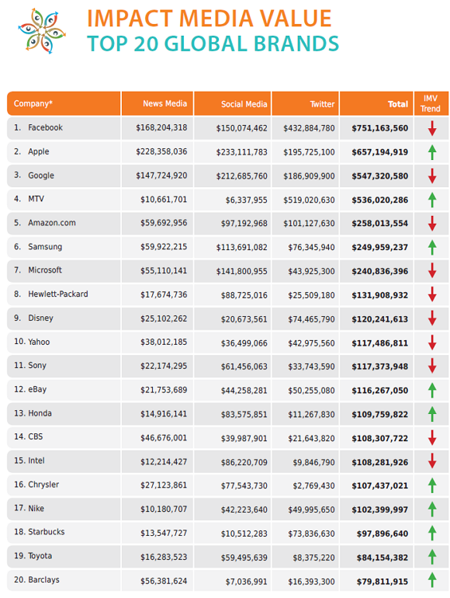Click the Impact Media Value title

[x=209, y=19]
